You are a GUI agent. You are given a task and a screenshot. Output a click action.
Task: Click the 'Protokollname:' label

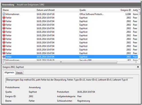[13, 87]
